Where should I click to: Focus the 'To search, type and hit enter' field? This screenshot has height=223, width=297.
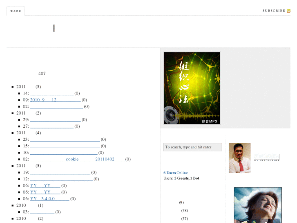[192, 147]
